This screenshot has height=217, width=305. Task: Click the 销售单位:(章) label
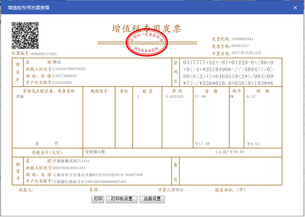pyautogui.click(x=230, y=190)
